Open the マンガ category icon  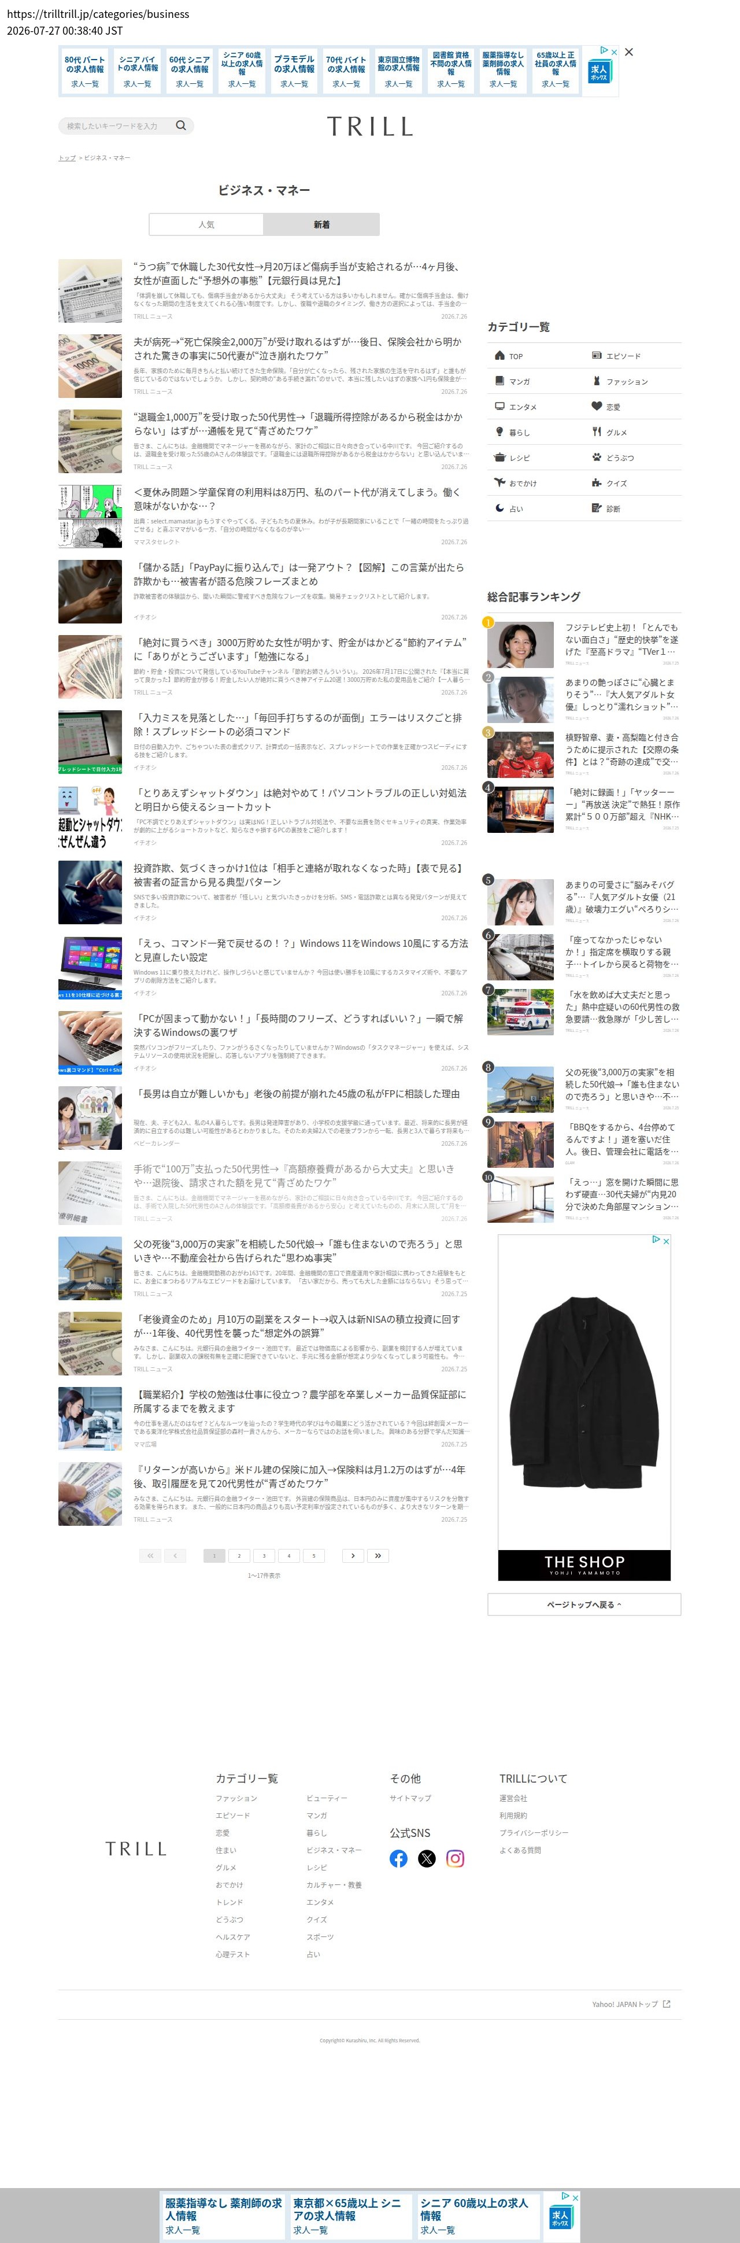tap(499, 381)
